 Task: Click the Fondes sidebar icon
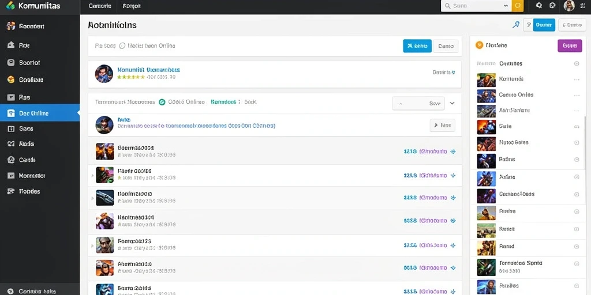point(11,191)
